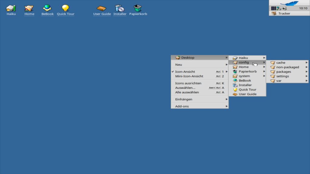The image size is (310, 174).
Task: Open the Deskbar blue leaf menu
Action: [x=289, y=3]
